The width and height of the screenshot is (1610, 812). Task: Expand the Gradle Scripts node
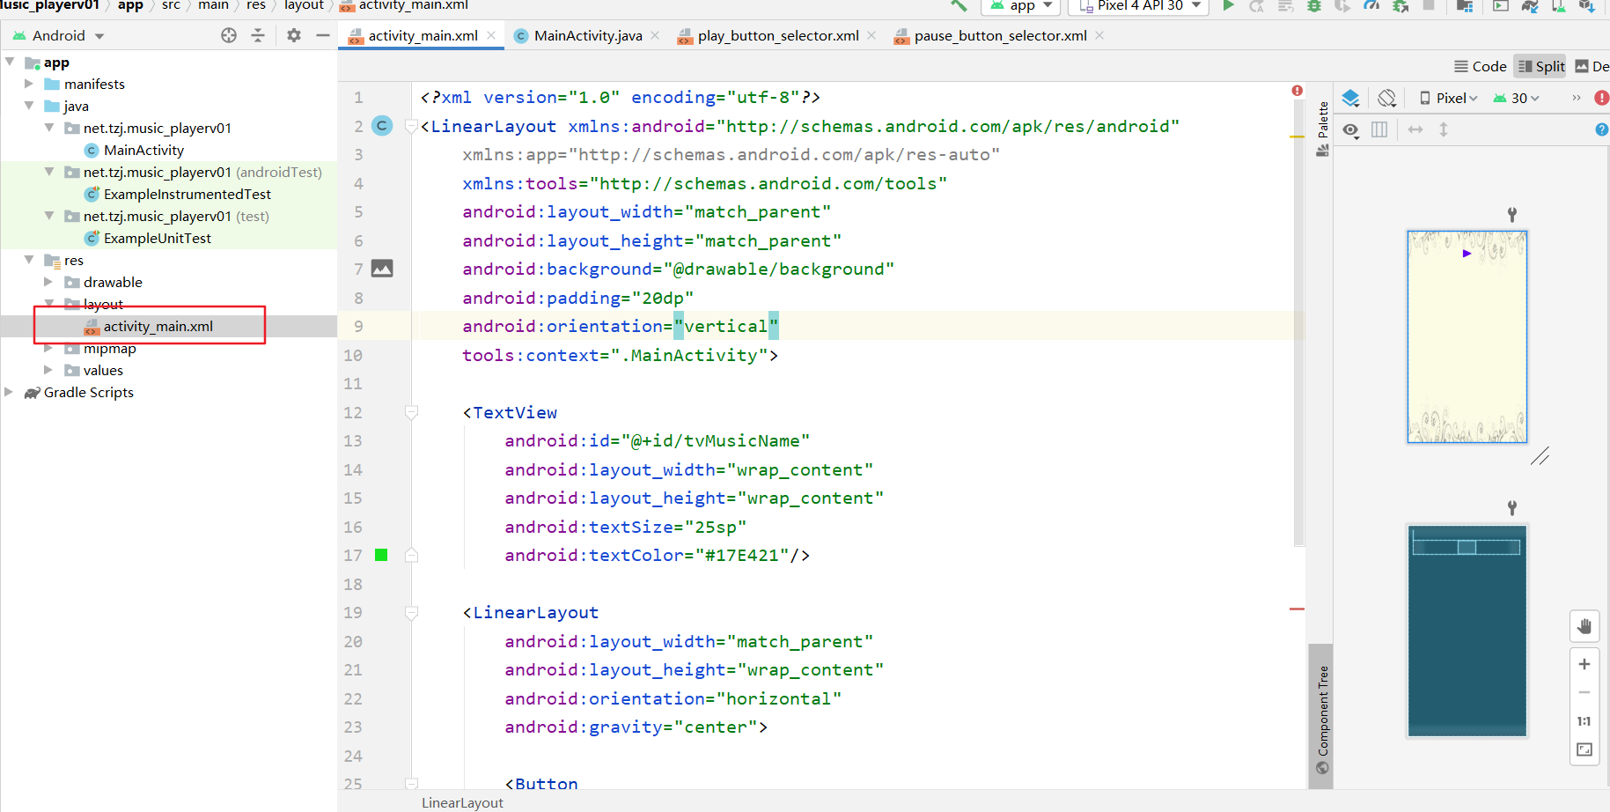[9, 392]
